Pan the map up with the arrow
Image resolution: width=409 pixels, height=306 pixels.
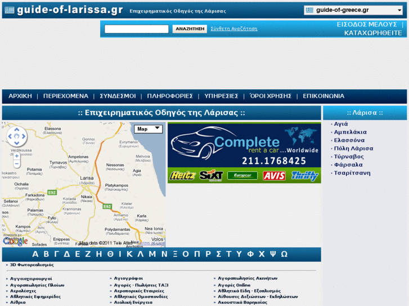(17, 130)
